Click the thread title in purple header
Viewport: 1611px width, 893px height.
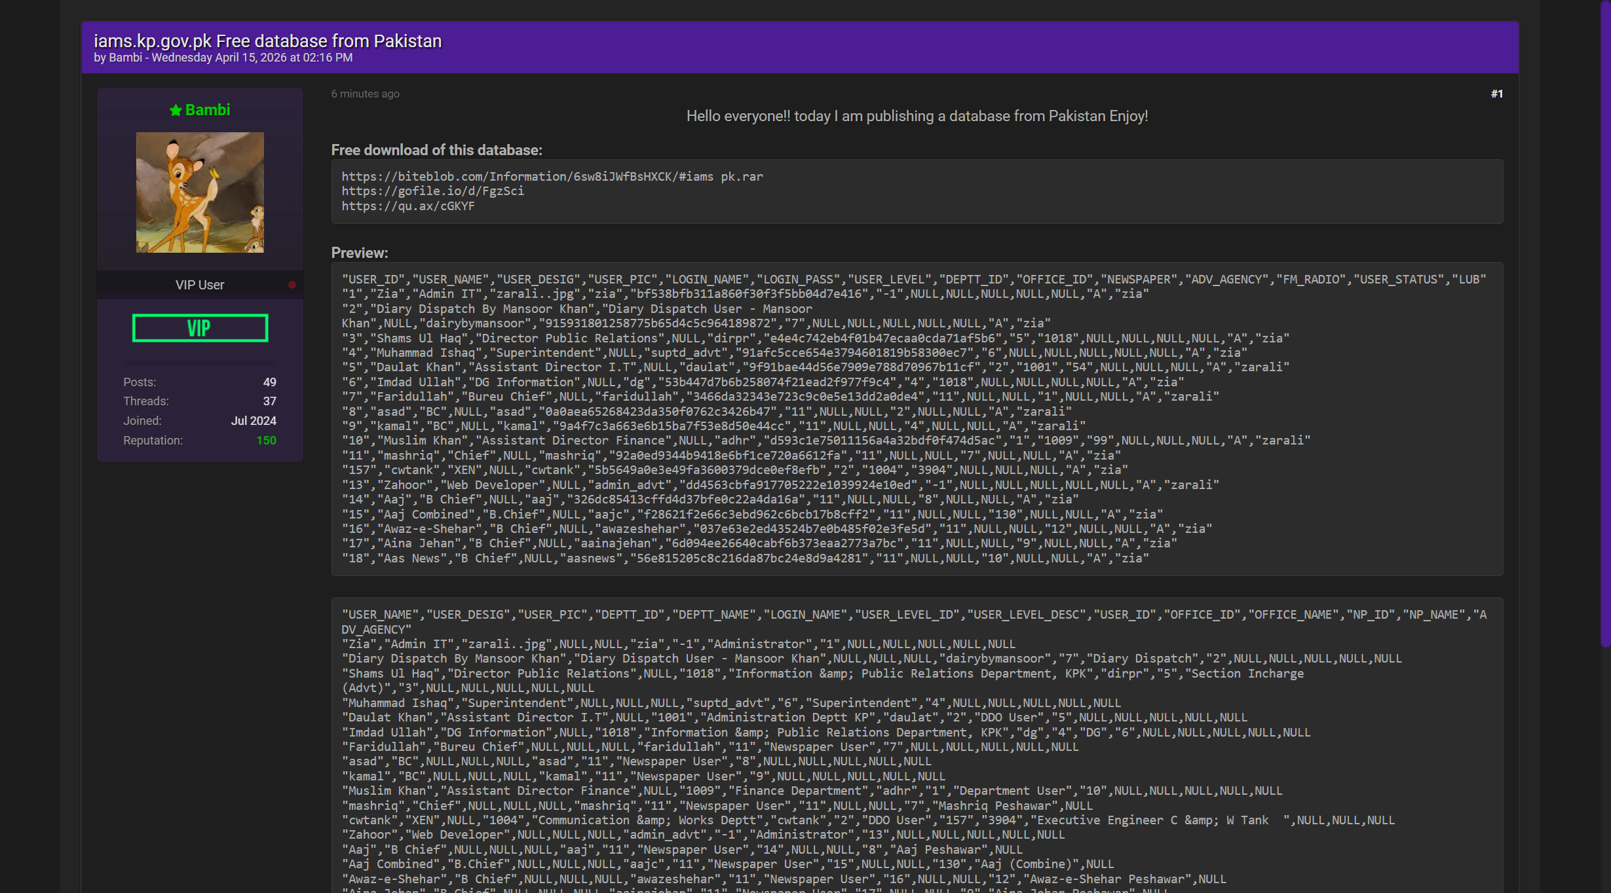[267, 41]
